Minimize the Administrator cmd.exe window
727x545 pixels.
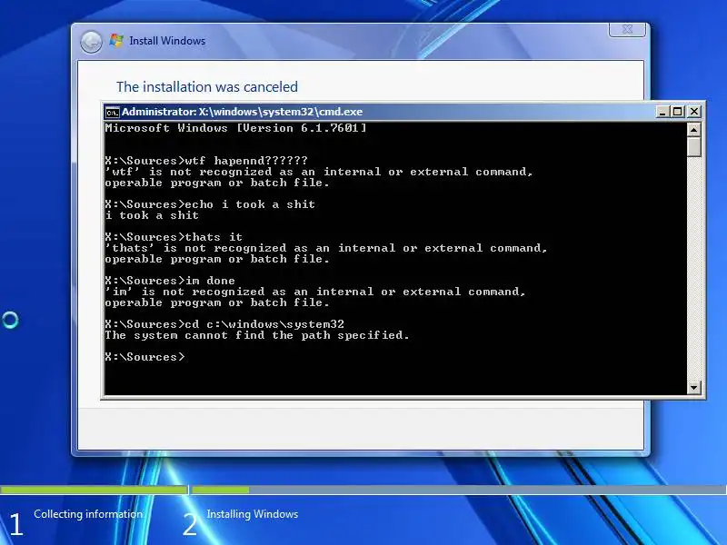[x=662, y=112]
